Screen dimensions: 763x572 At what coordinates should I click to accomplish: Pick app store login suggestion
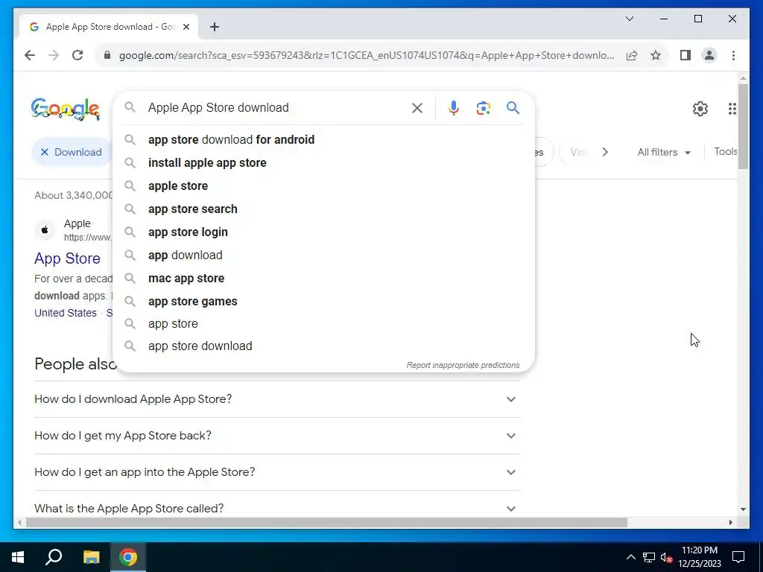323,232
